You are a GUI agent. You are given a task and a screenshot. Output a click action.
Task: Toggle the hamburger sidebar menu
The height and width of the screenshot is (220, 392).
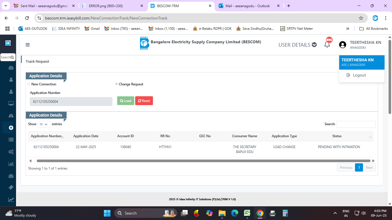click(x=28, y=45)
